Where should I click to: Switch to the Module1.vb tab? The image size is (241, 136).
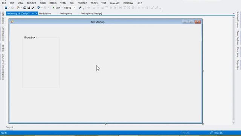click(45, 14)
